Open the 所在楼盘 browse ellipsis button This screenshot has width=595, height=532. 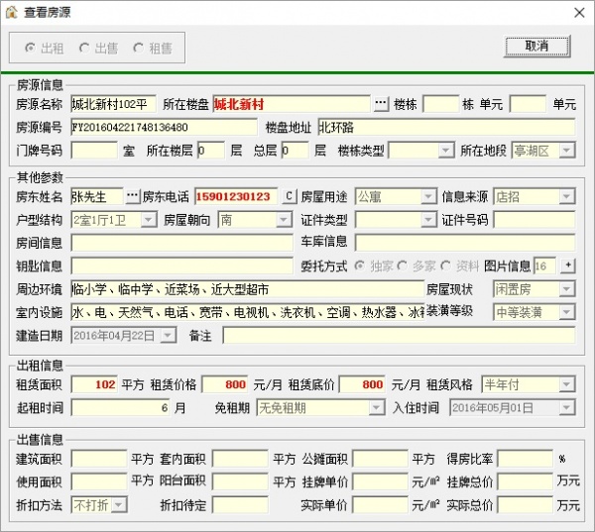(381, 104)
